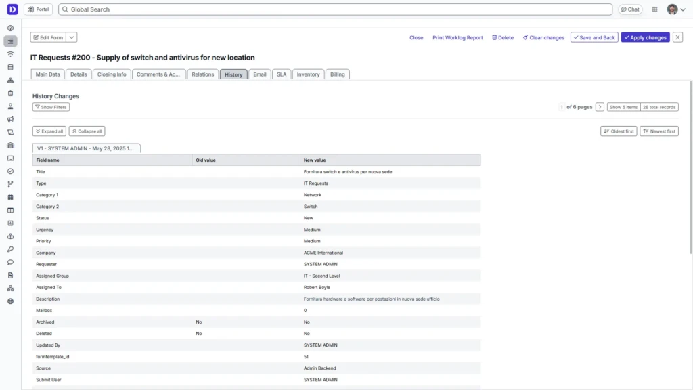Viewport: 693px width, 390px height.
Task: Open the user avatar menu
Action: point(676,9)
